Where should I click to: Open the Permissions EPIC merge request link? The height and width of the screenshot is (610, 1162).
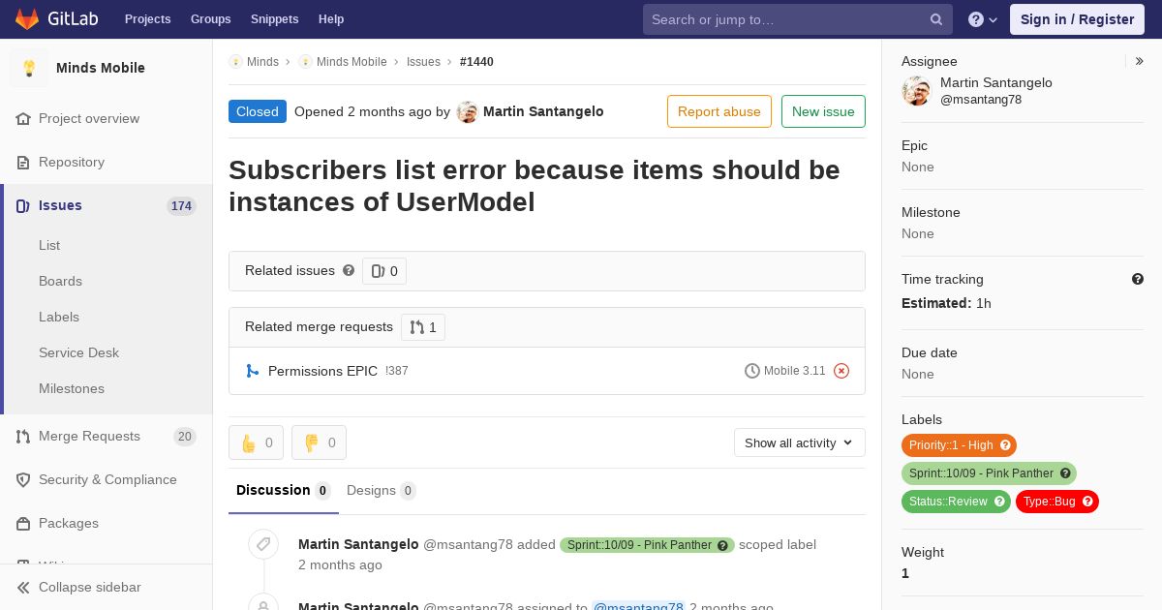322,371
